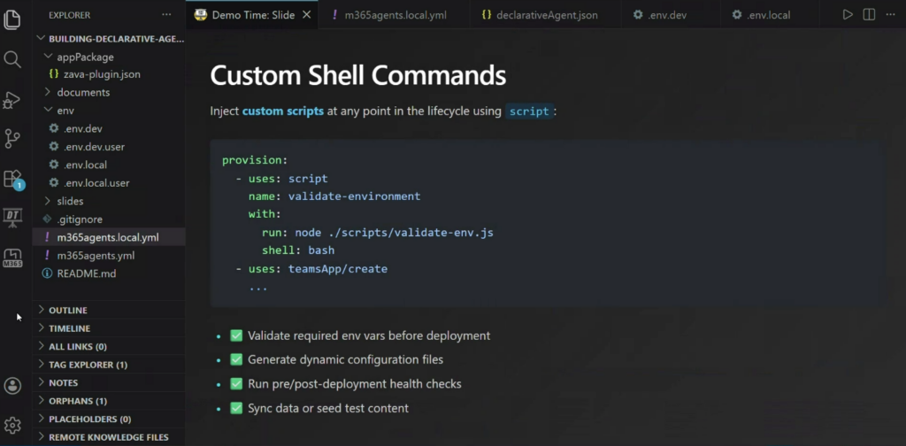Image resolution: width=906 pixels, height=446 pixels.
Task: Open the Source Control view
Action: tap(12, 138)
